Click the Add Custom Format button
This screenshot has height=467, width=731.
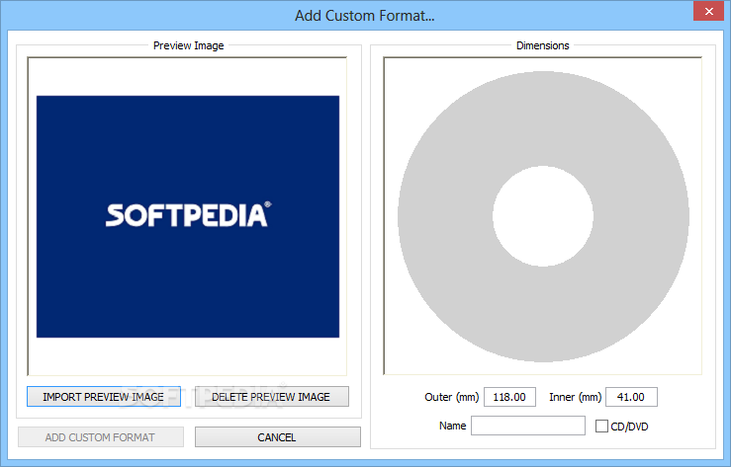pos(101,437)
